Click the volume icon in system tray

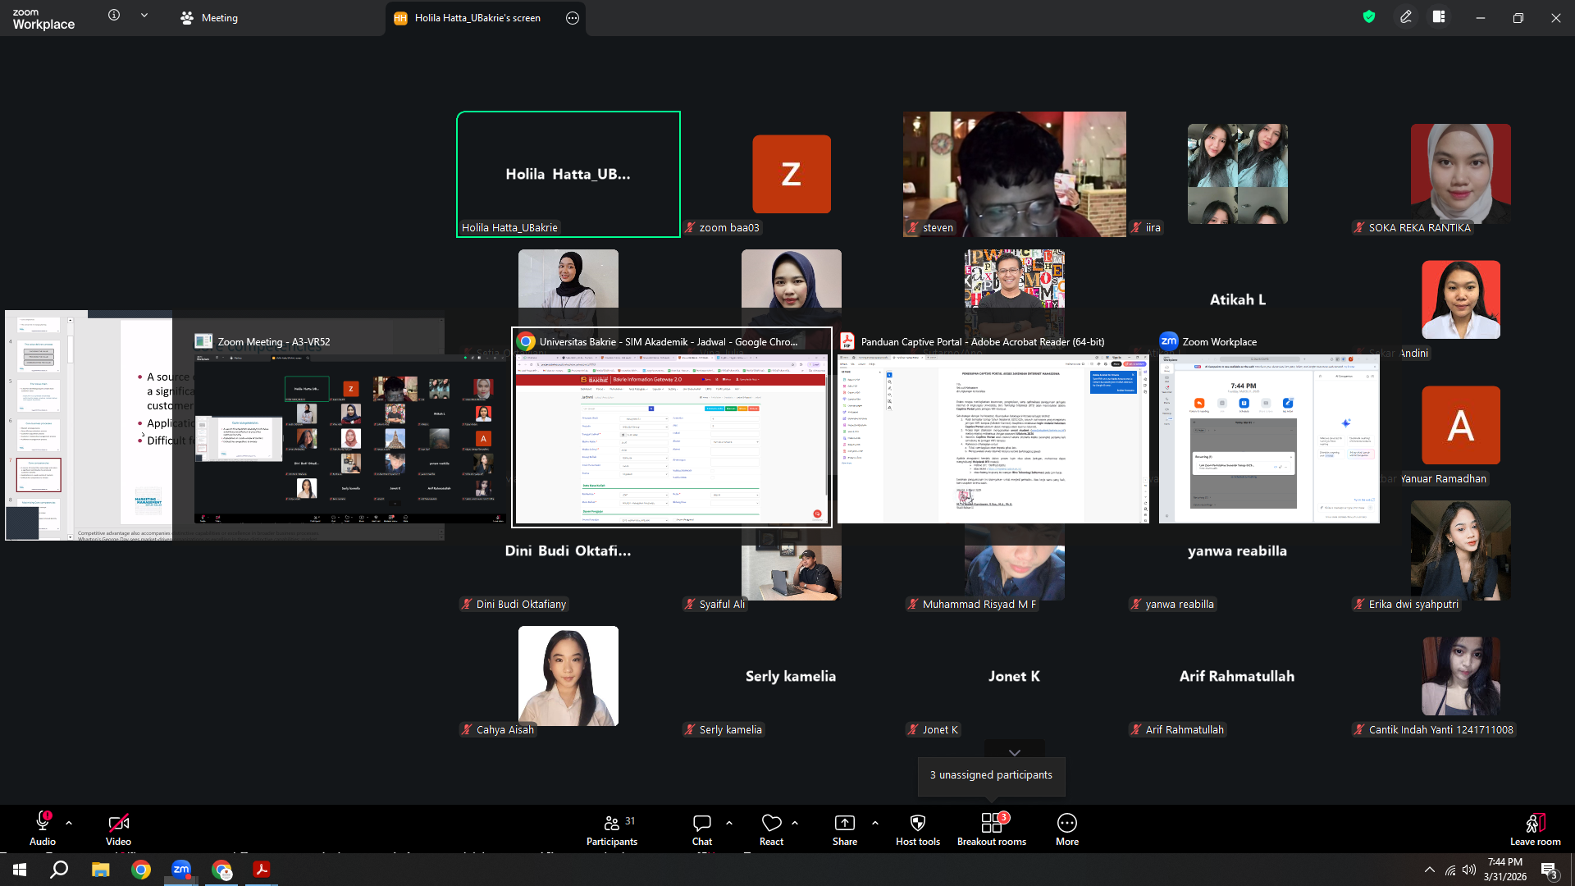pos(1469,870)
